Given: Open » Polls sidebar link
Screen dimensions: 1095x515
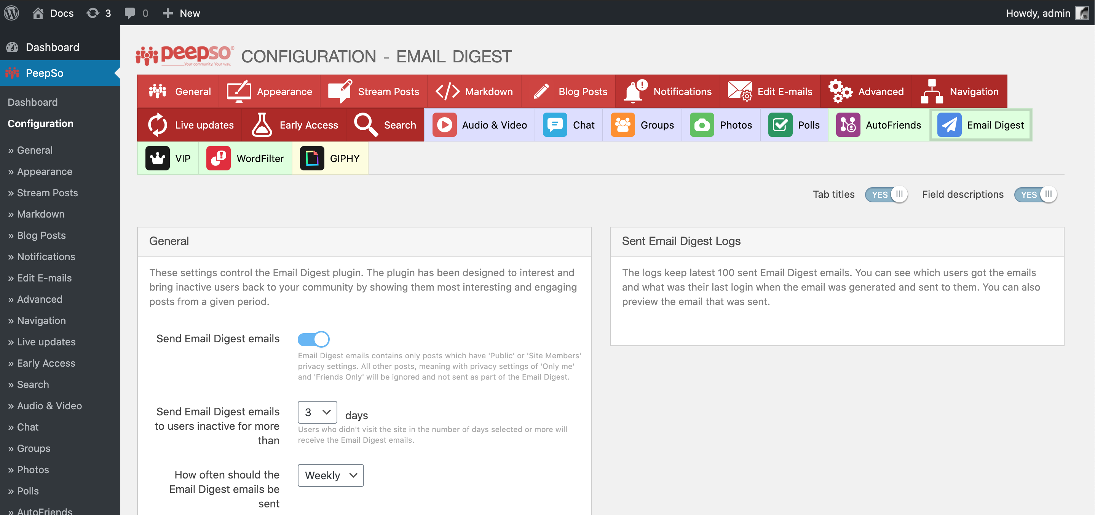Looking at the screenshot, I should (23, 491).
